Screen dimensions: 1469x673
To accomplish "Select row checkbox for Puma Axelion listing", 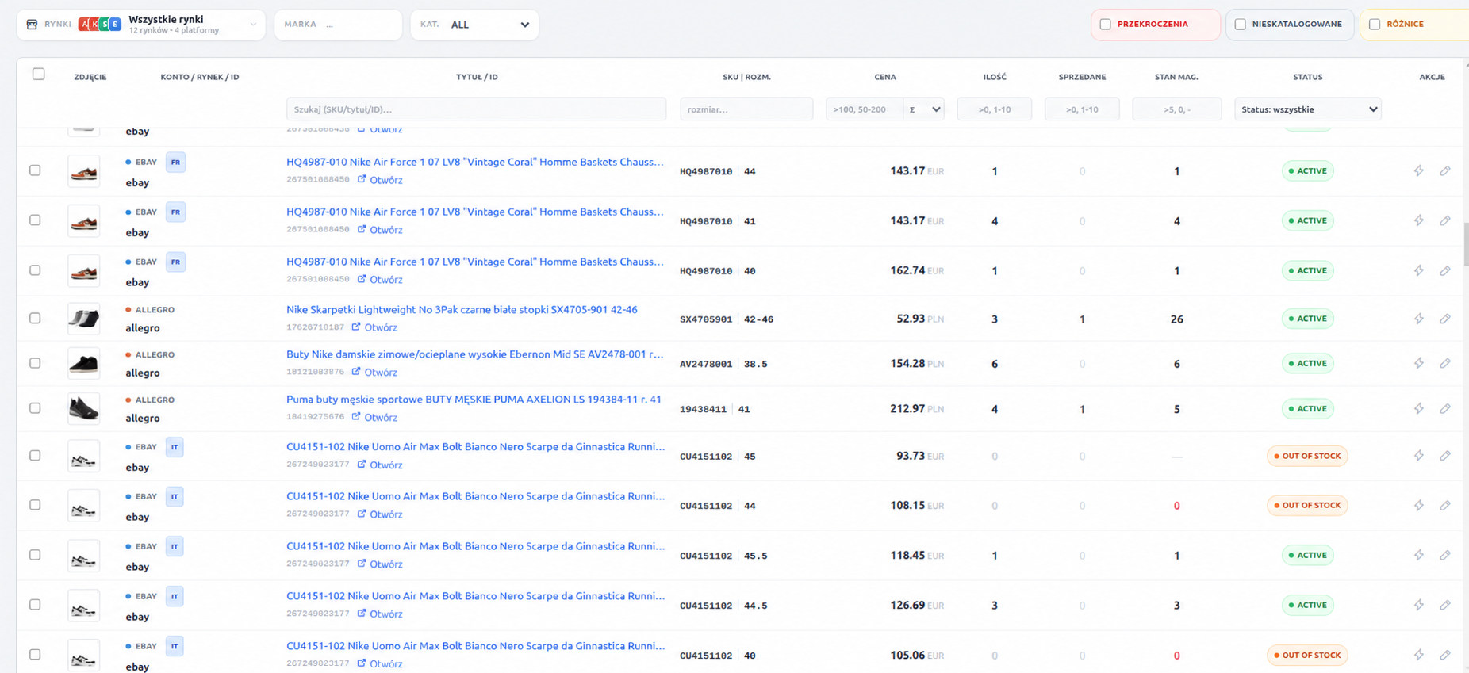I will pos(35,408).
